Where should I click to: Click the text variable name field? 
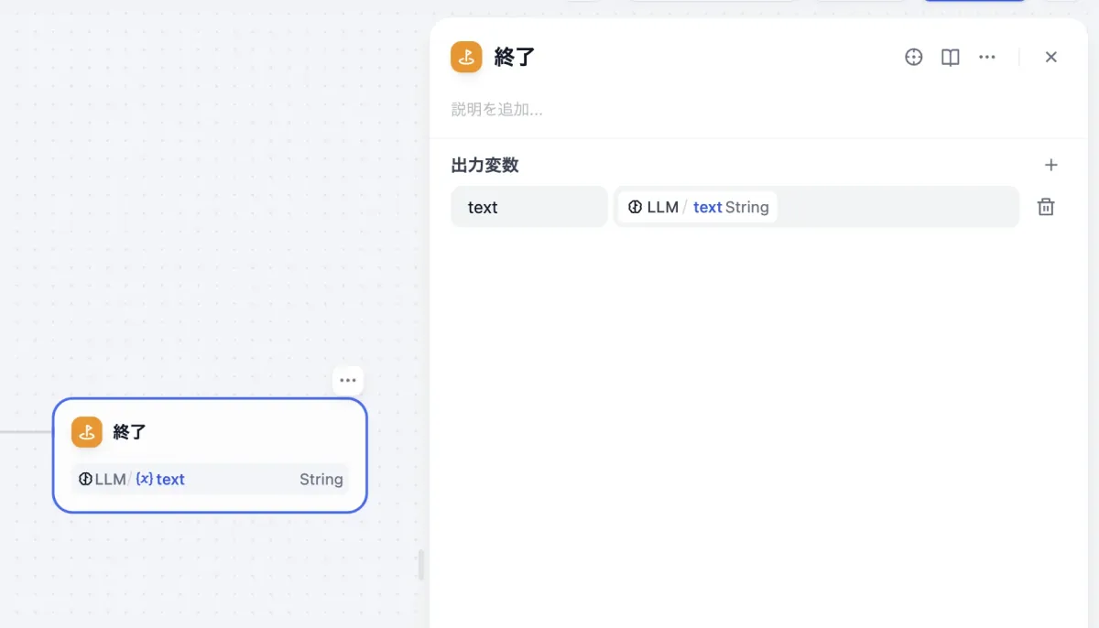[x=528, y=207]
